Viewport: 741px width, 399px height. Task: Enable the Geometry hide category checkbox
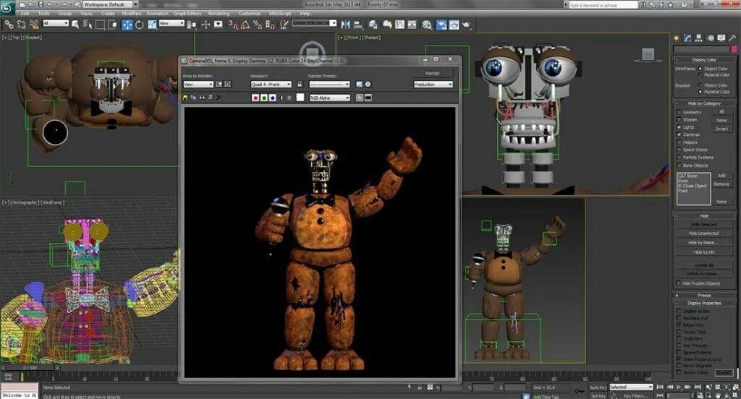(x=679, y=112)
